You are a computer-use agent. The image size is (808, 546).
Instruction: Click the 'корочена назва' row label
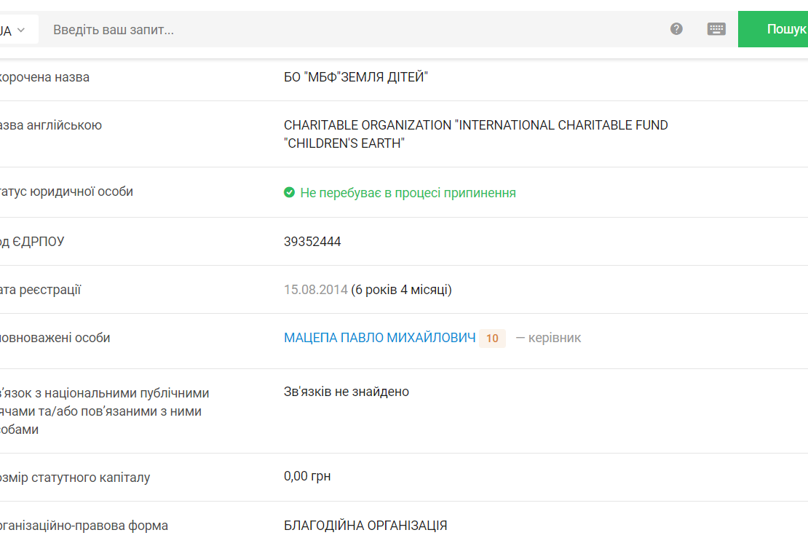tap(45, 77)
